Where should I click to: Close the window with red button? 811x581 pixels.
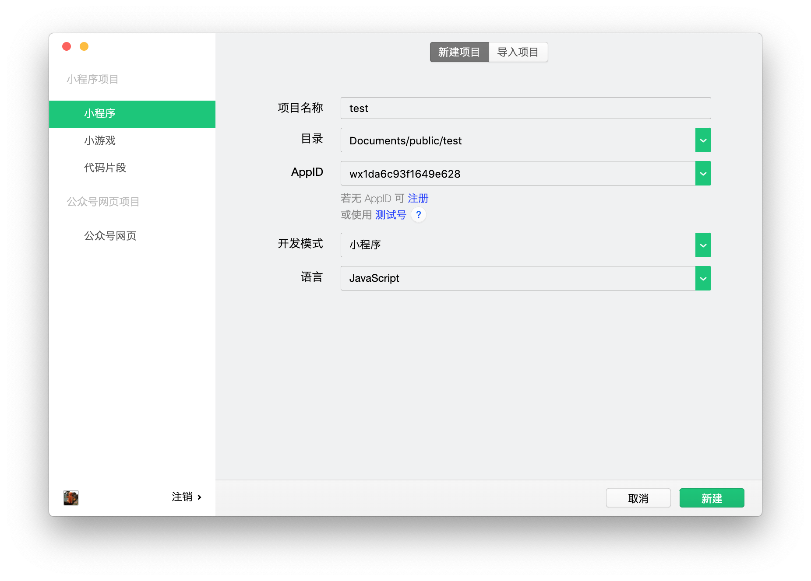tap(67, 46)
